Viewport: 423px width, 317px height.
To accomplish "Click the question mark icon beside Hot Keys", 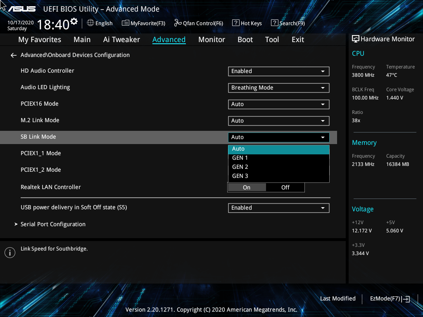I will (x=235, y=23).
